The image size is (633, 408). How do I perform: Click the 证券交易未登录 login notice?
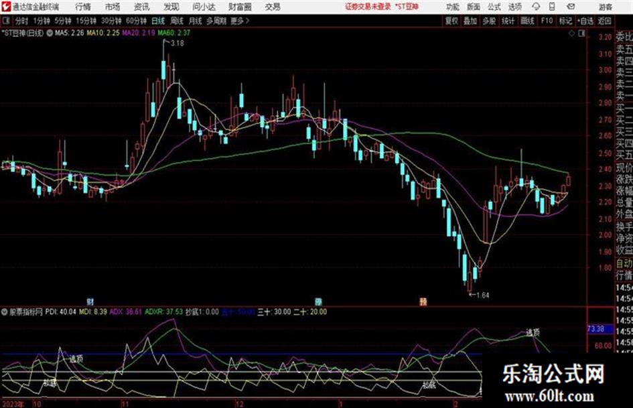pyautogui.click(x=368, y=7)
